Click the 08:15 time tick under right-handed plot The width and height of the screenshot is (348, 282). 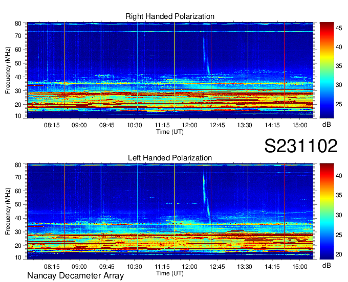click(52, 125)
